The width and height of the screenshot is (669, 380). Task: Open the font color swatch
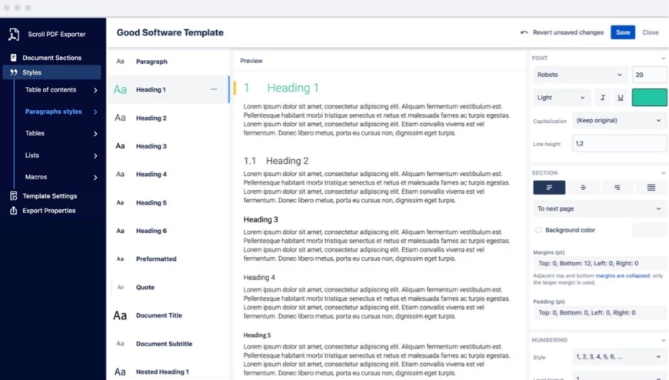[649, 98]
